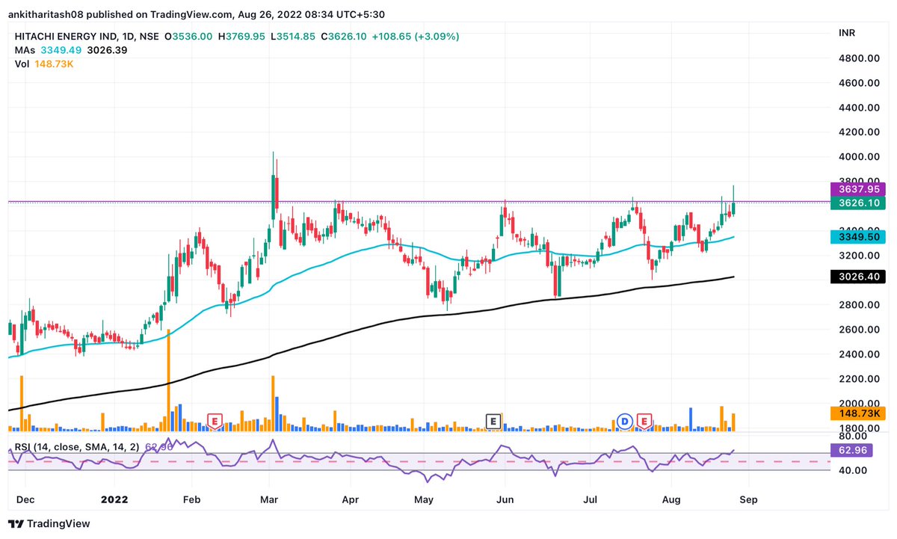Viewport: 897px width, 539px height.
Task: Click the green 3626.10 last price tag
Action: (x=857, y=203)
